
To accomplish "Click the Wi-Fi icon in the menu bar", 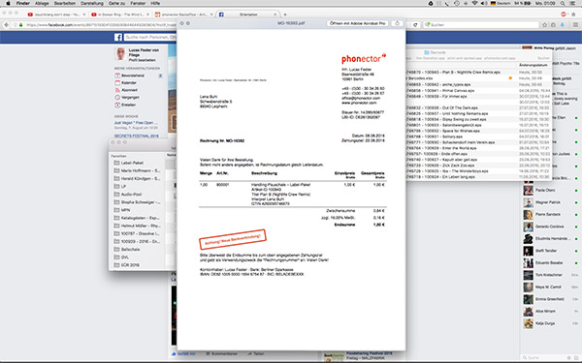I will coord(474,3).
